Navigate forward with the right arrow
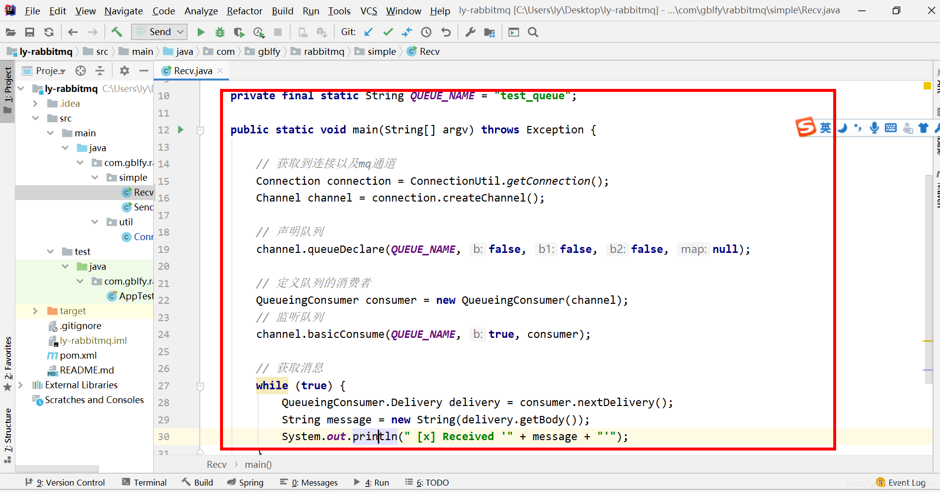Image resolution: width=940 pixels, height=492 pixels. (92, 32)
